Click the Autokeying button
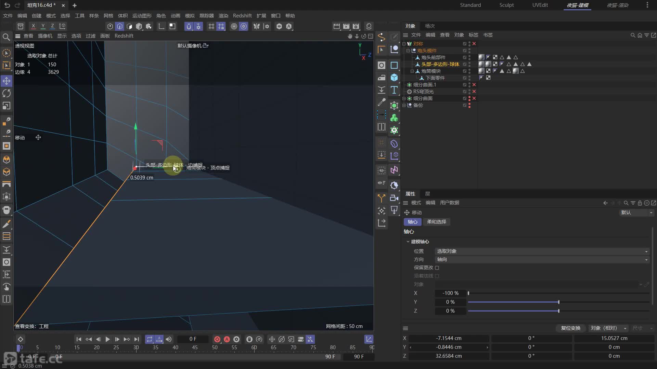The height and width of the screenshot is (369, 657). 227,339
